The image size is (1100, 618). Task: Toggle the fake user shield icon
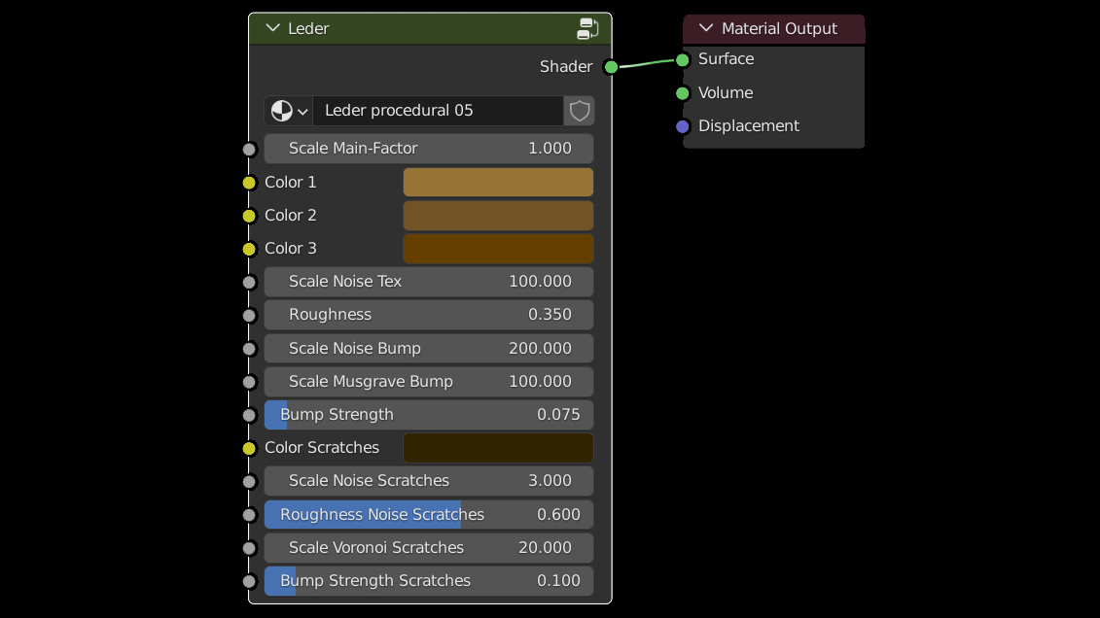pos(580,111)
